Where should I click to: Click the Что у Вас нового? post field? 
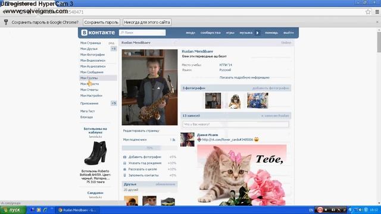click(x=236, y=124)
